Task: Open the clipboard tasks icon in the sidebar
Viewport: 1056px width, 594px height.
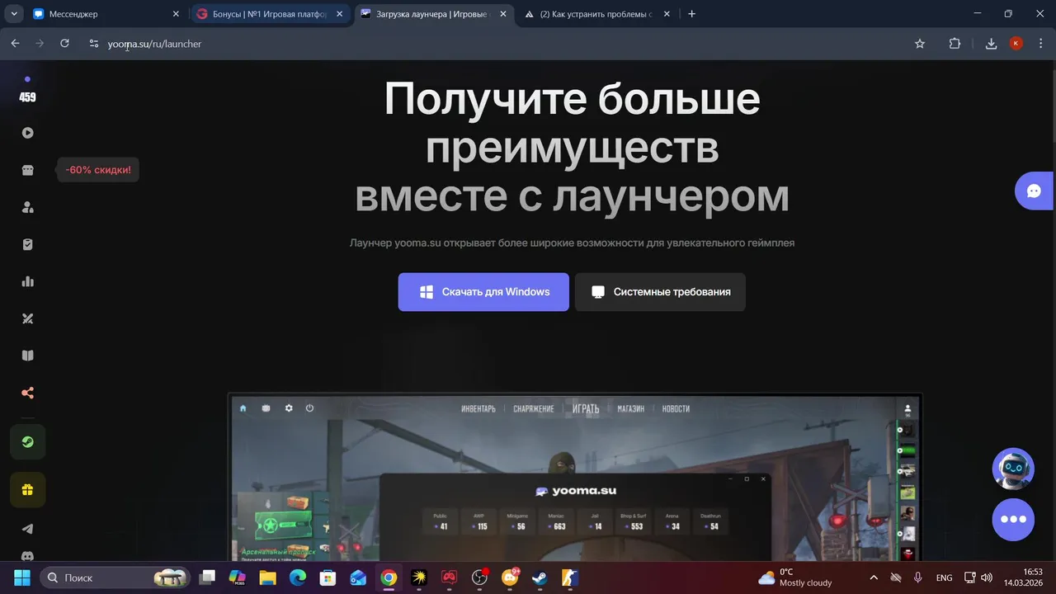Action: (x=27, y=244)
